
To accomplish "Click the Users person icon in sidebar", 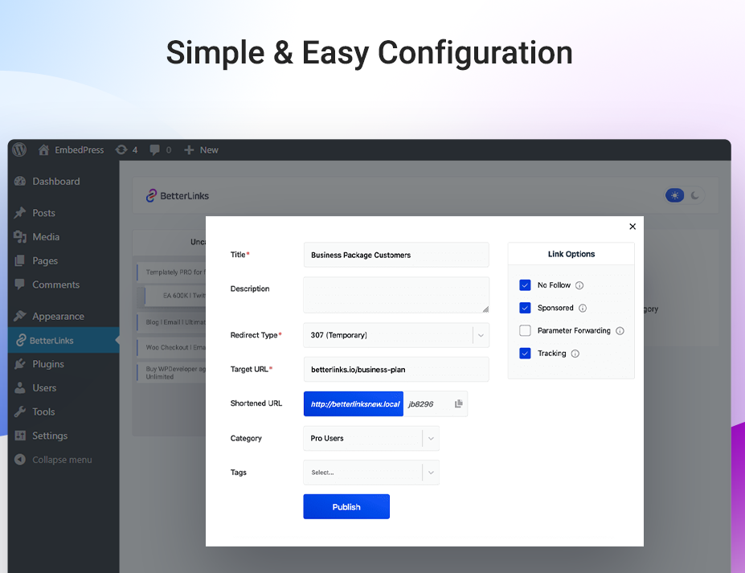I will [20, 387].
